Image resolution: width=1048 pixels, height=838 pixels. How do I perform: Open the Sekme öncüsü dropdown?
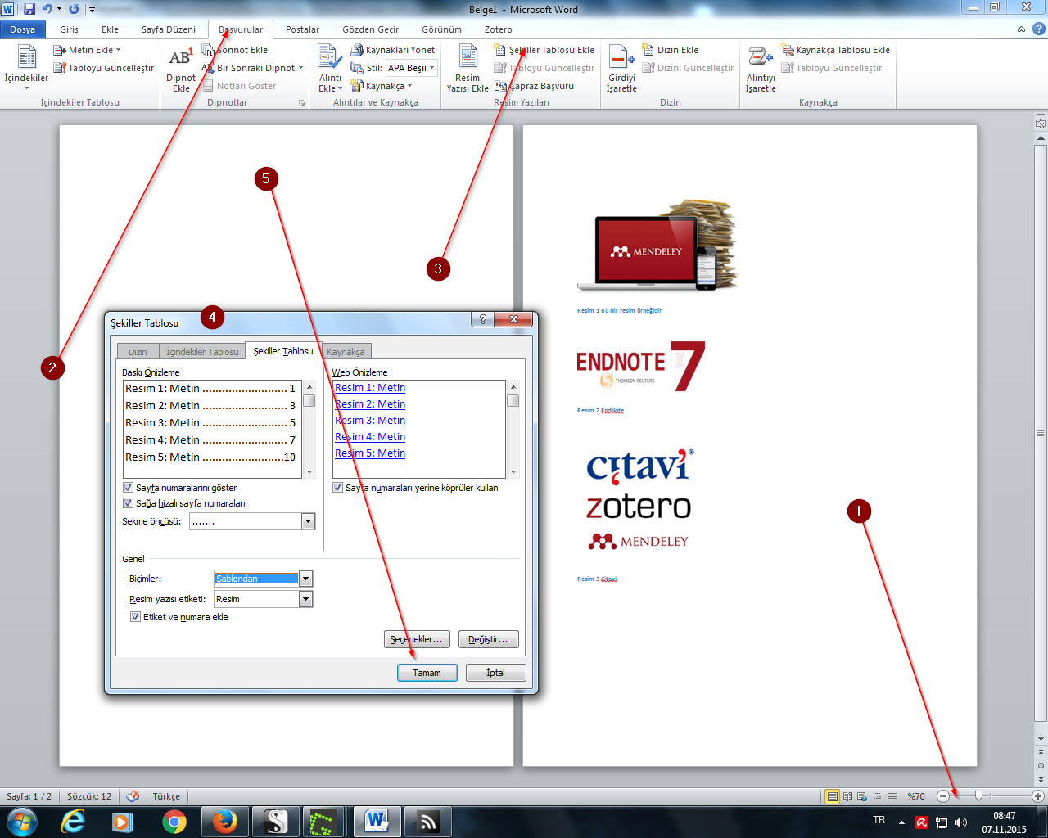coord(308,521)
